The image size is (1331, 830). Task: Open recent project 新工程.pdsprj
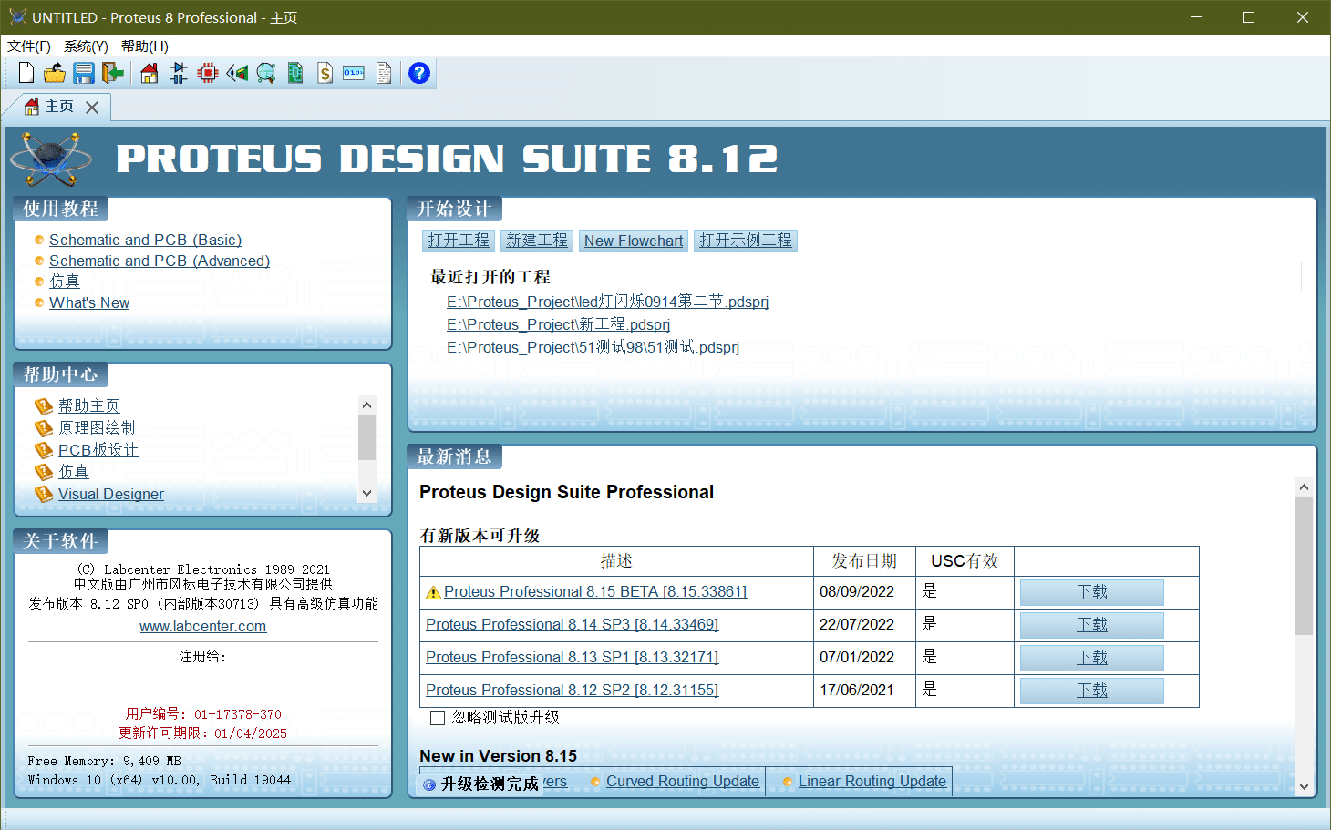coord(558,324)
